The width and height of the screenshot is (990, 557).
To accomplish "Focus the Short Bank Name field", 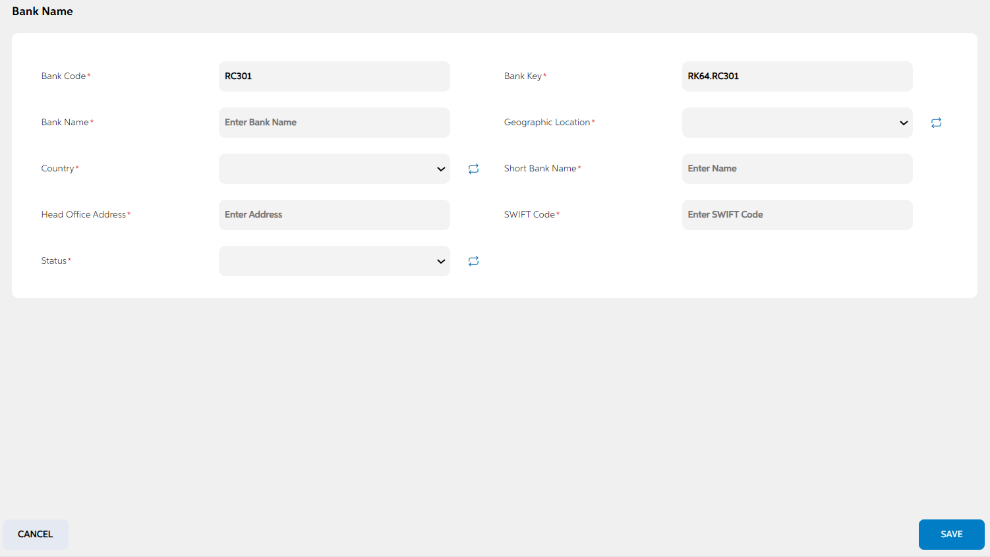I will click(797, 169).
